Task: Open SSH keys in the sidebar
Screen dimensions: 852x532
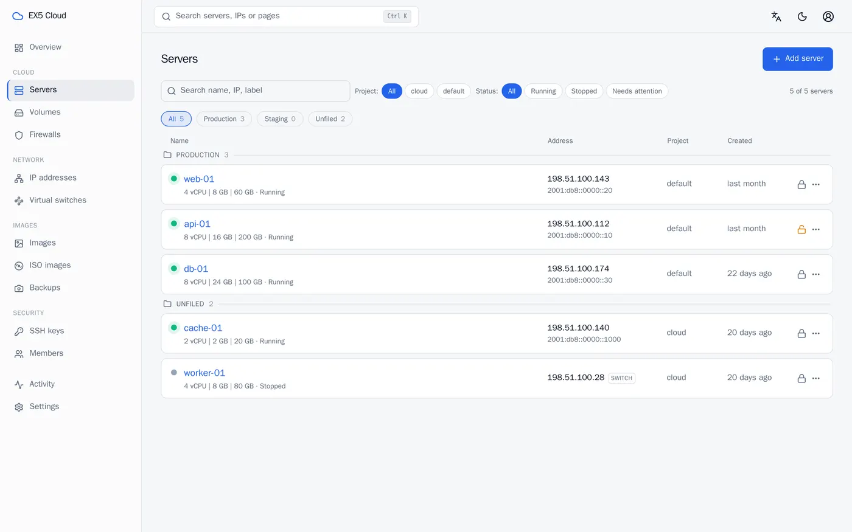Action: (71, 331)
